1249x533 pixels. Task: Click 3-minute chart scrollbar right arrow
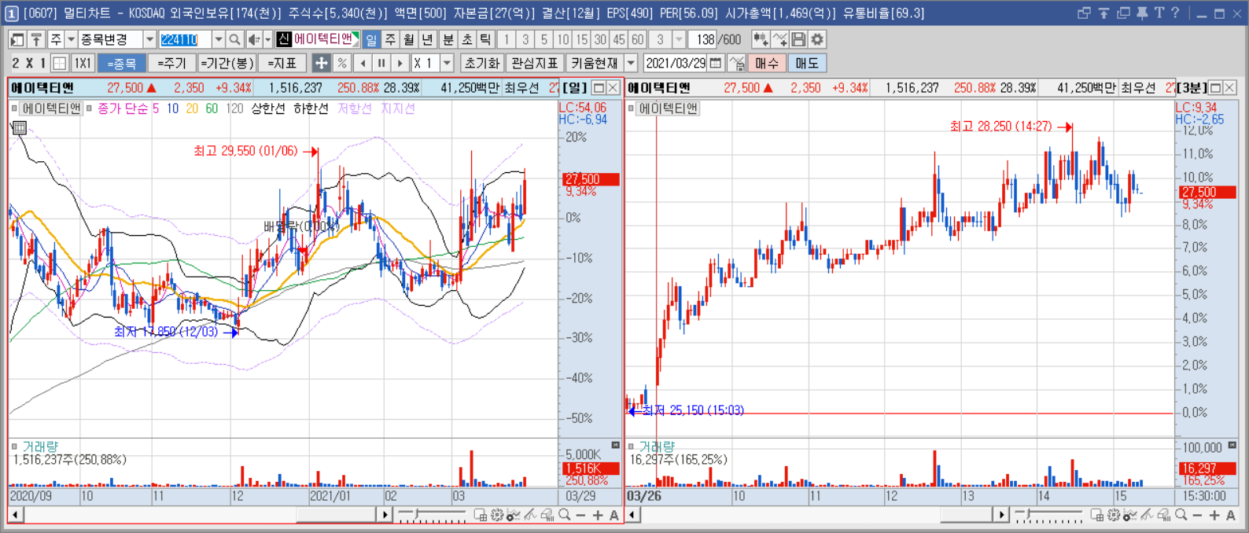pos(1000,516)
